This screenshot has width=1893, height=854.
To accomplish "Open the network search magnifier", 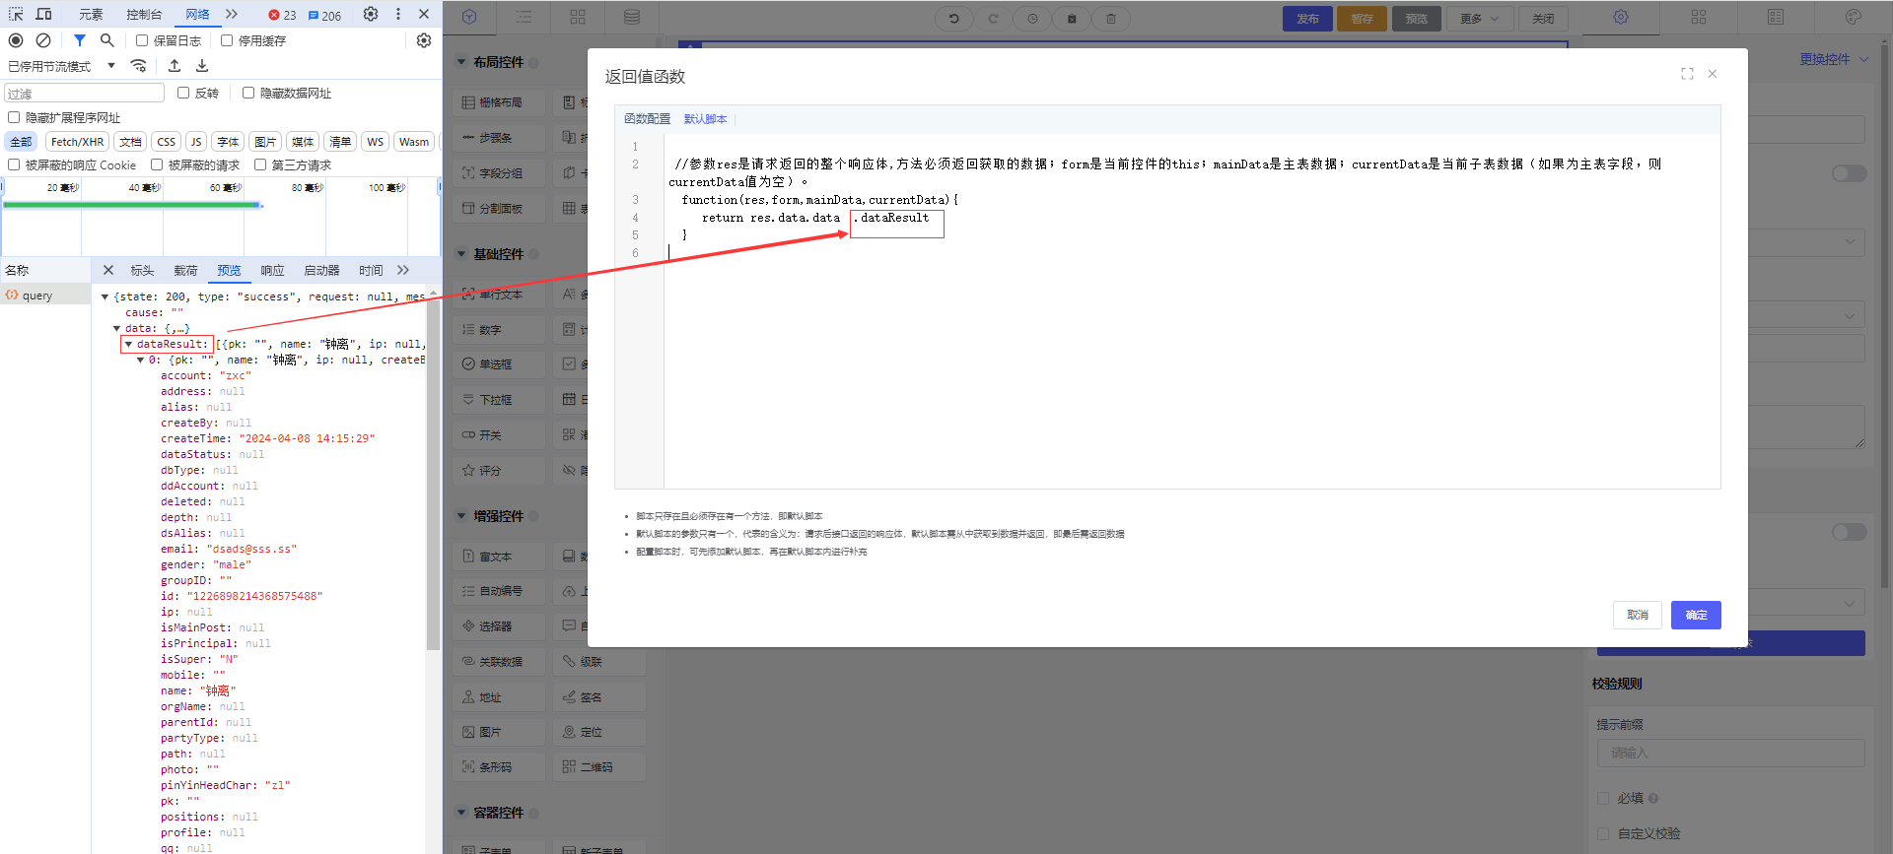I will point(107,40).
